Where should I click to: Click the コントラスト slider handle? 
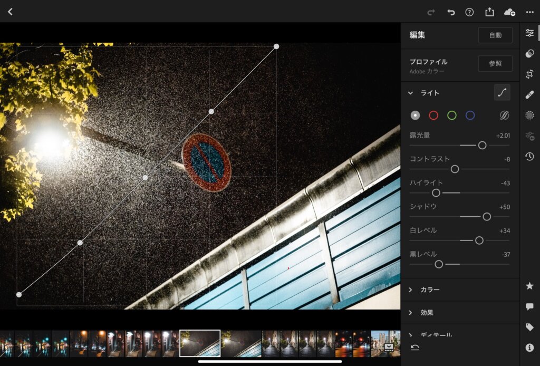point(455,169)
